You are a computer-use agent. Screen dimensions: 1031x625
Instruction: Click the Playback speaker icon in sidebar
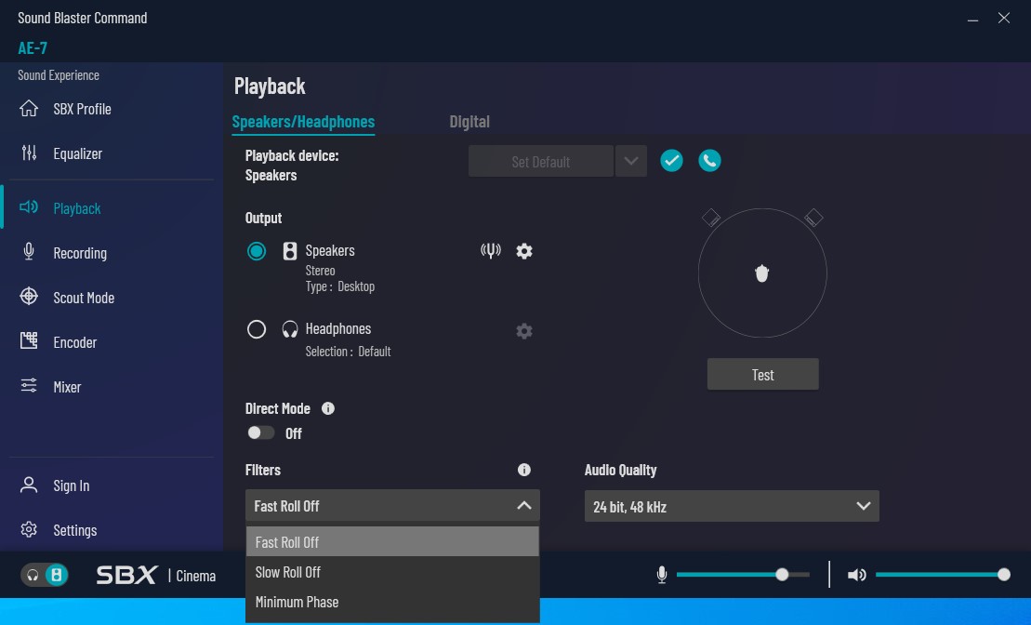[x=28, y=208]
